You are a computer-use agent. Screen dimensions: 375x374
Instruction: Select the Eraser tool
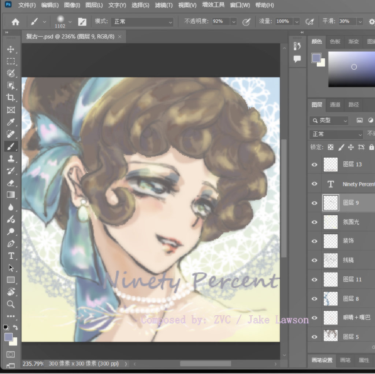click(x=11, y=183)
